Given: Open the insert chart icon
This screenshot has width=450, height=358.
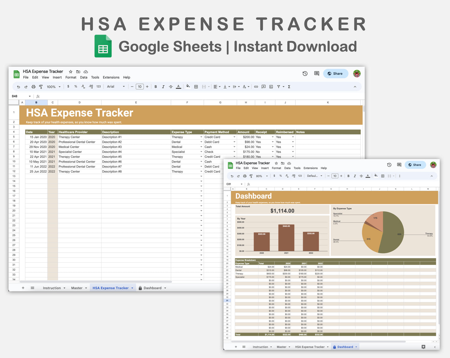Looking at the screenshot, I should (x=271, y=87).
